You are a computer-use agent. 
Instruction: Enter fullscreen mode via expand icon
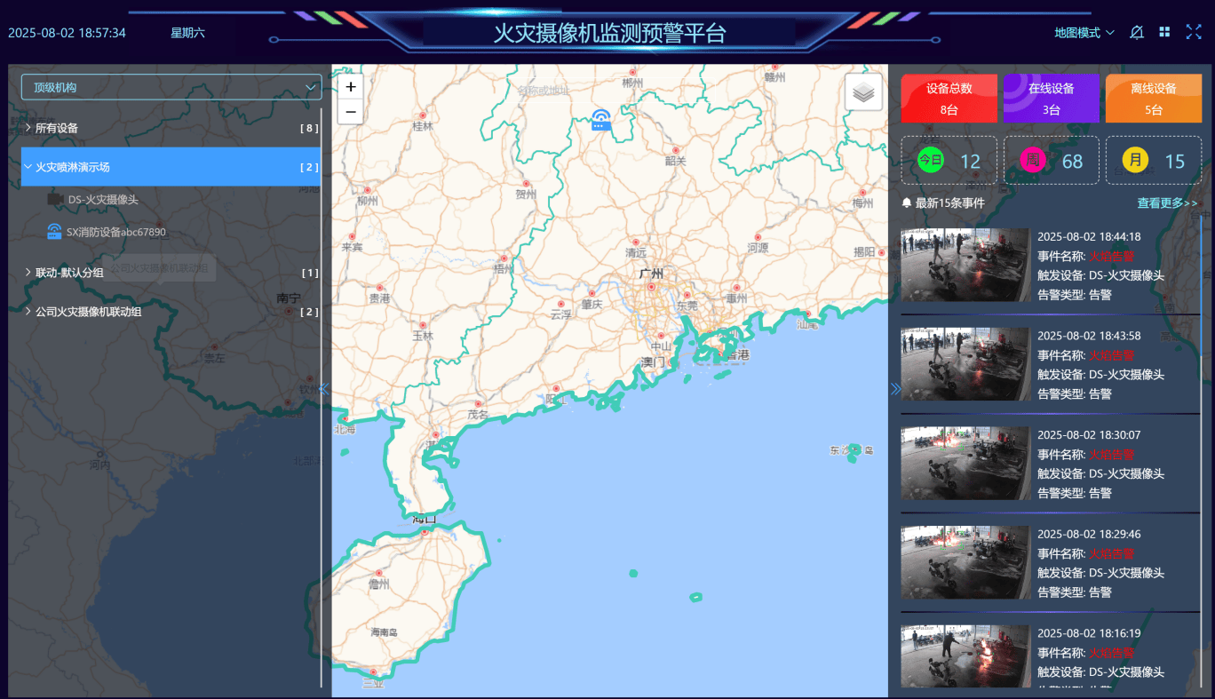1193,32
